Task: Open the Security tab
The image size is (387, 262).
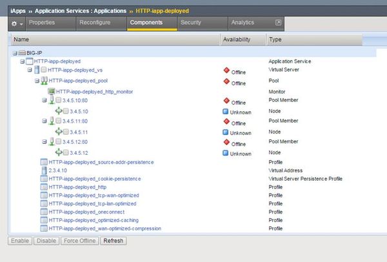Action: [190, 23]
